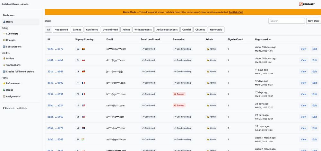Image resolution: width=321 pixels, height=151 pixels.
Task: Click Good standing badge for user b5bf...5f69
Action: pos(182,117)
